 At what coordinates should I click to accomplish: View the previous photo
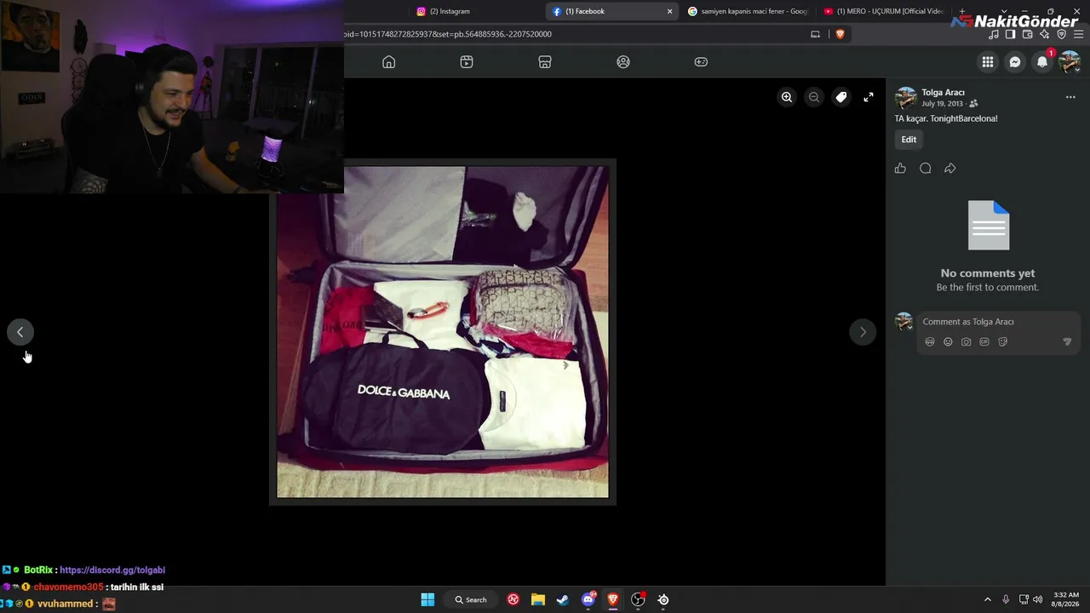point(20,332)
